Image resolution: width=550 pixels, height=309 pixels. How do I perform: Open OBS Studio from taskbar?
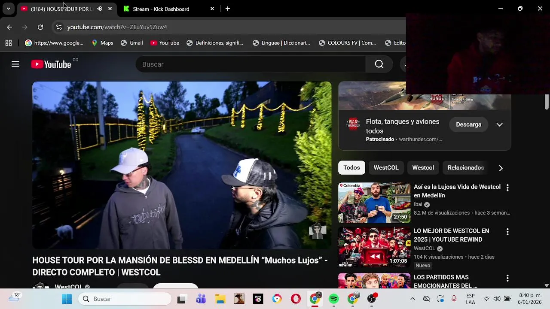coord(372,299)
